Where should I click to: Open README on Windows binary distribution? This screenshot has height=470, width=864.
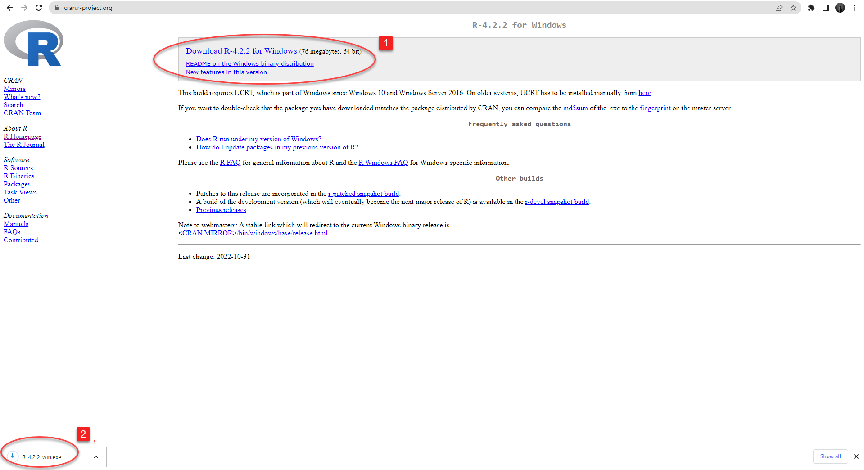[x=249, y=64]
